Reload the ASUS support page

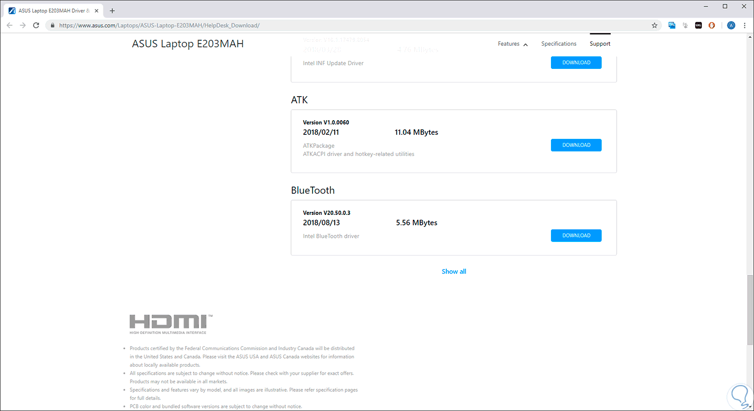click(36, 25)
